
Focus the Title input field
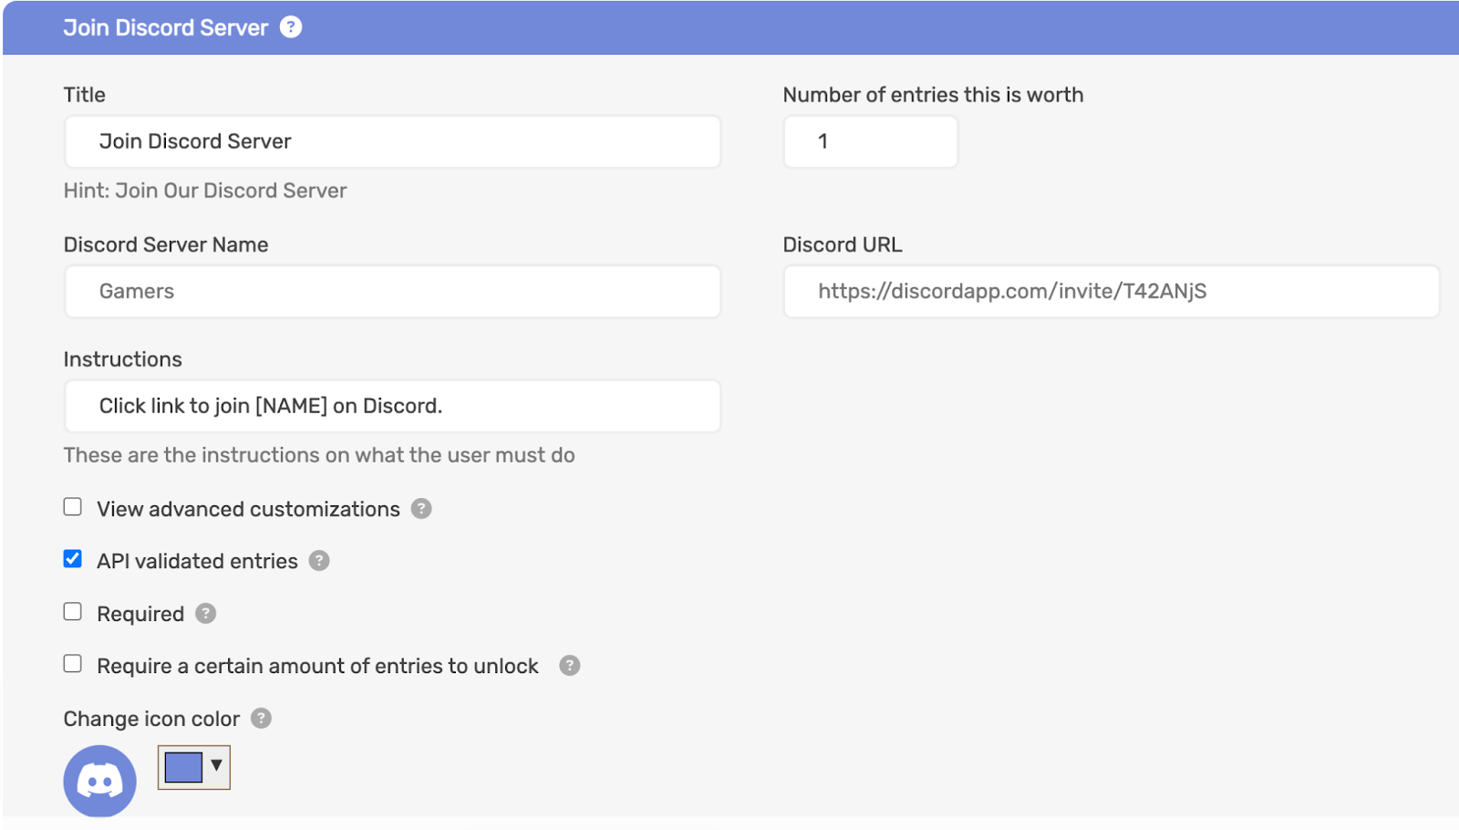(x=393, y=141)
